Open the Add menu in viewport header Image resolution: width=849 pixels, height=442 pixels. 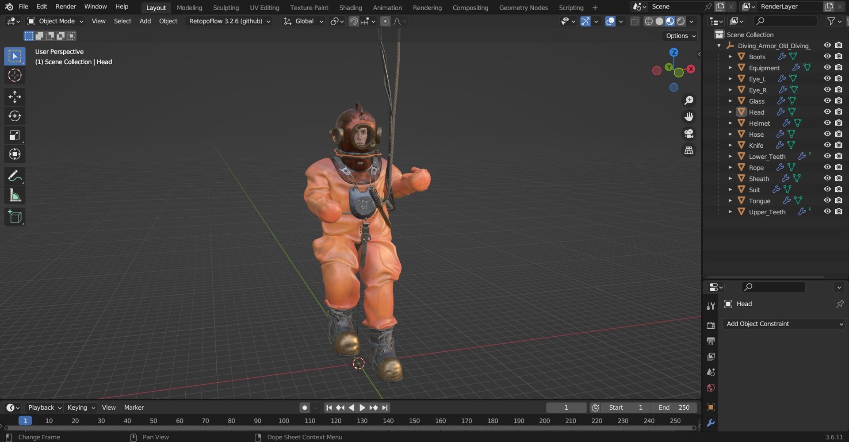tap(145, 21)
